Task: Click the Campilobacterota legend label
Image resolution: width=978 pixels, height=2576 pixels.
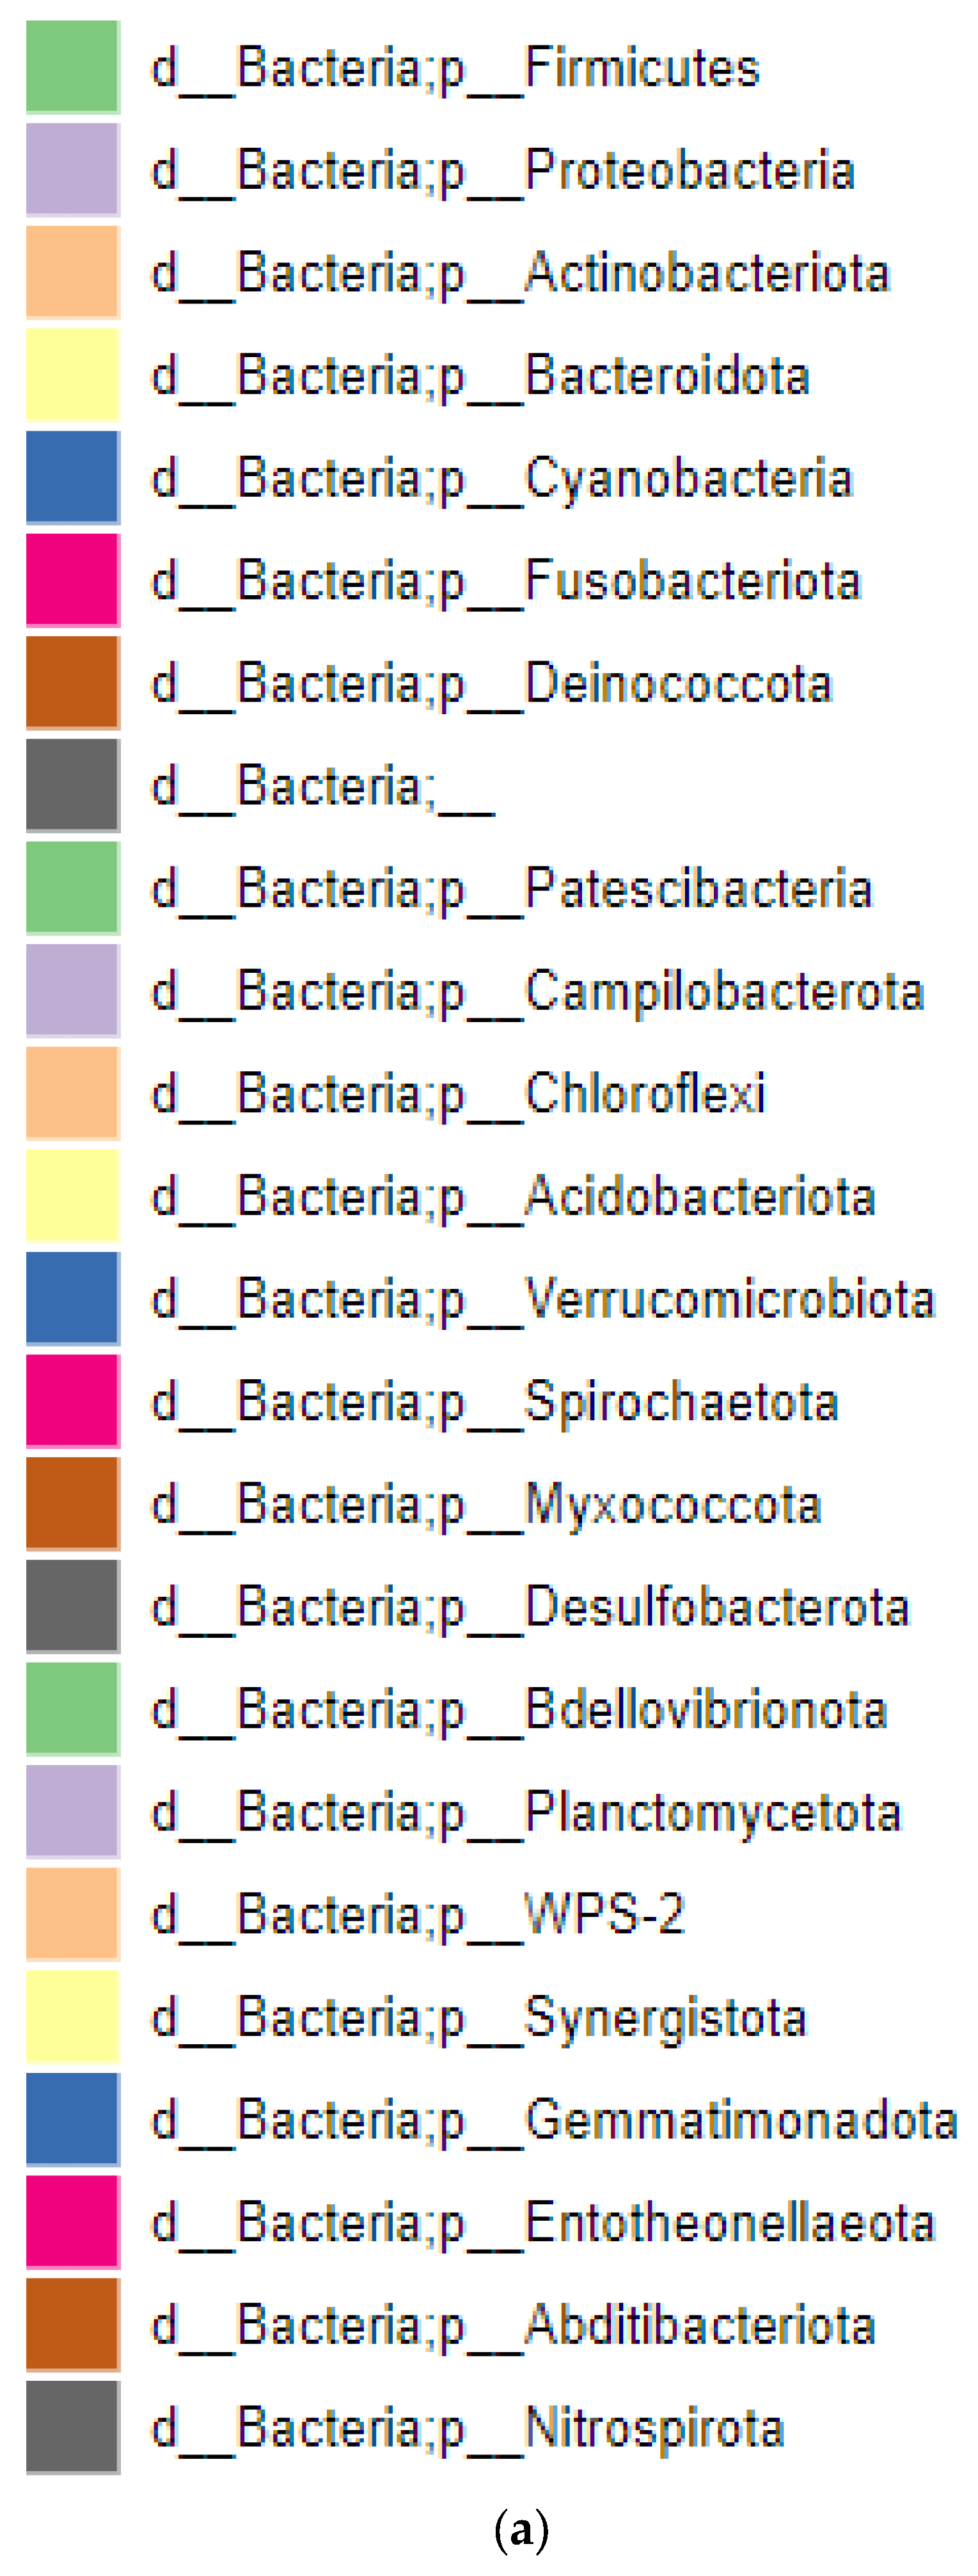Action: click(537, 992)
